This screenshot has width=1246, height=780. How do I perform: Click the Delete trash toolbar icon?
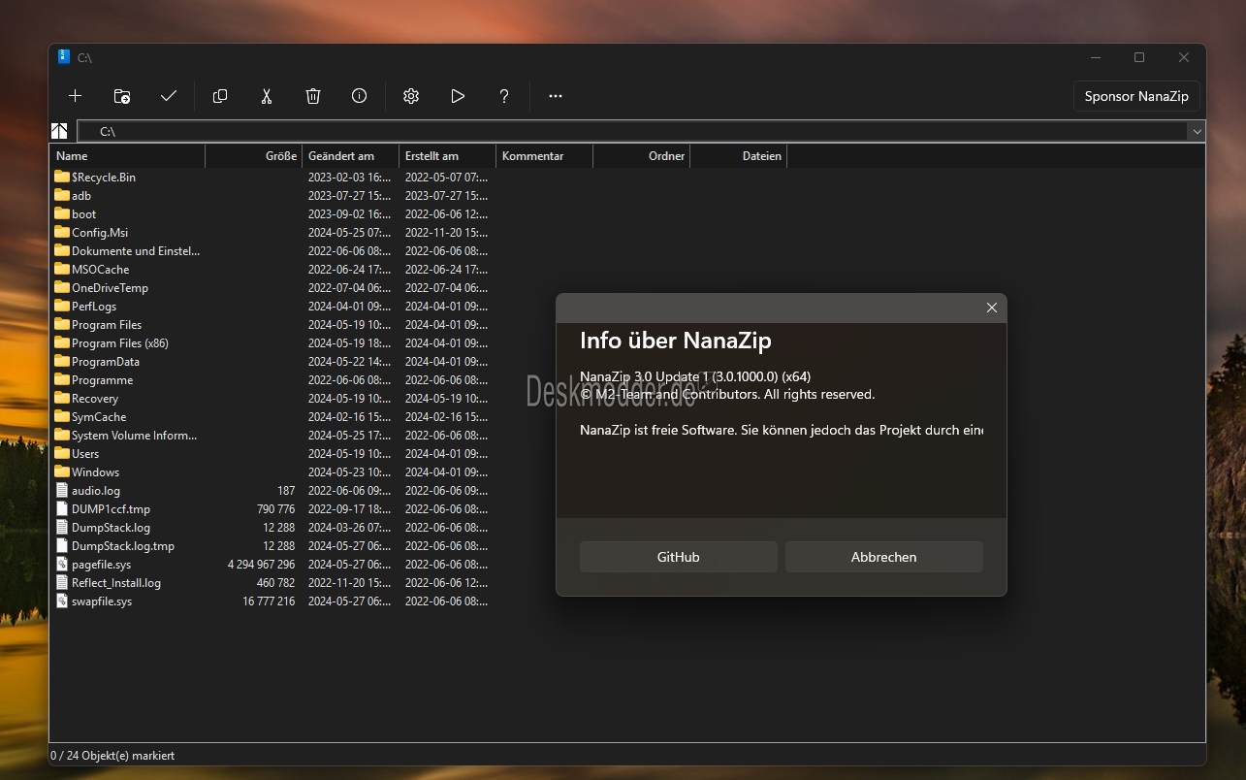(x=313, y=96)
